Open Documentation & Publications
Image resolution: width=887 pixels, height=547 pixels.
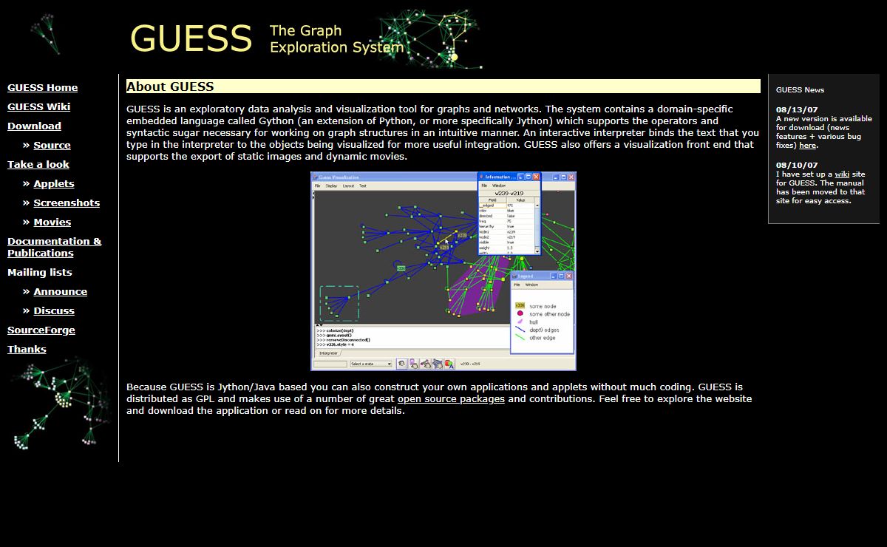point(54,247)
